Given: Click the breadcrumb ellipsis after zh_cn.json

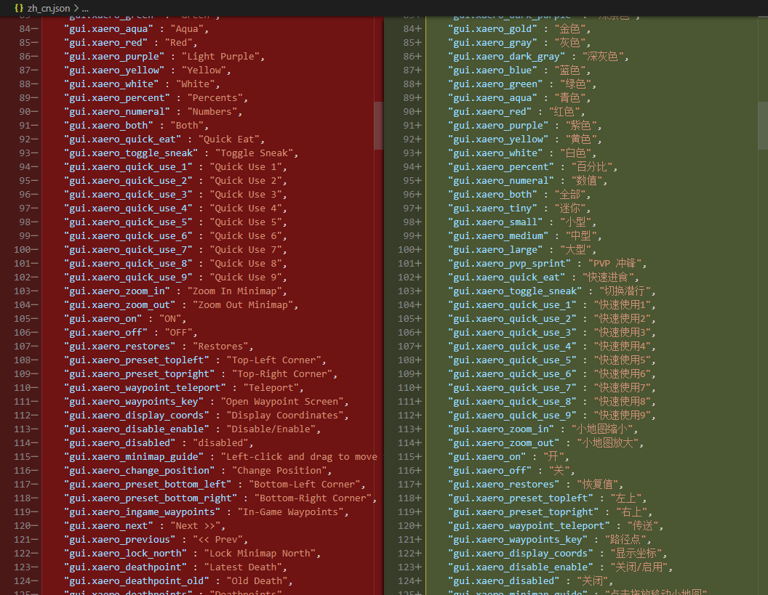Looking at the screenshot, I should pos(85,8).
